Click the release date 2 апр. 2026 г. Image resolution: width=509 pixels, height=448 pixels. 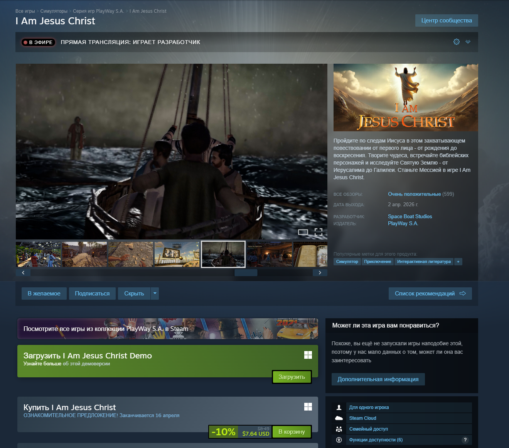[x=403, y=205]
